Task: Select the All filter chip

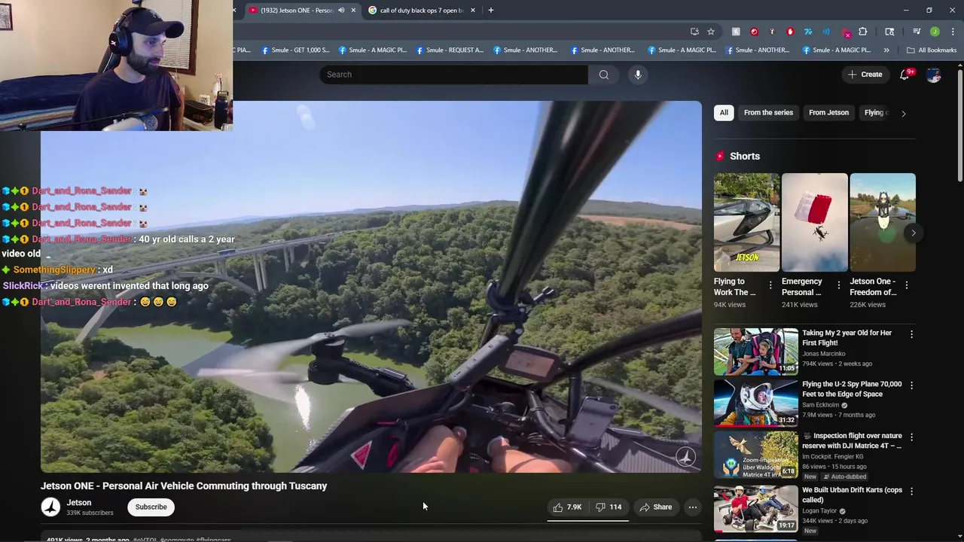Action: (724, 113)
